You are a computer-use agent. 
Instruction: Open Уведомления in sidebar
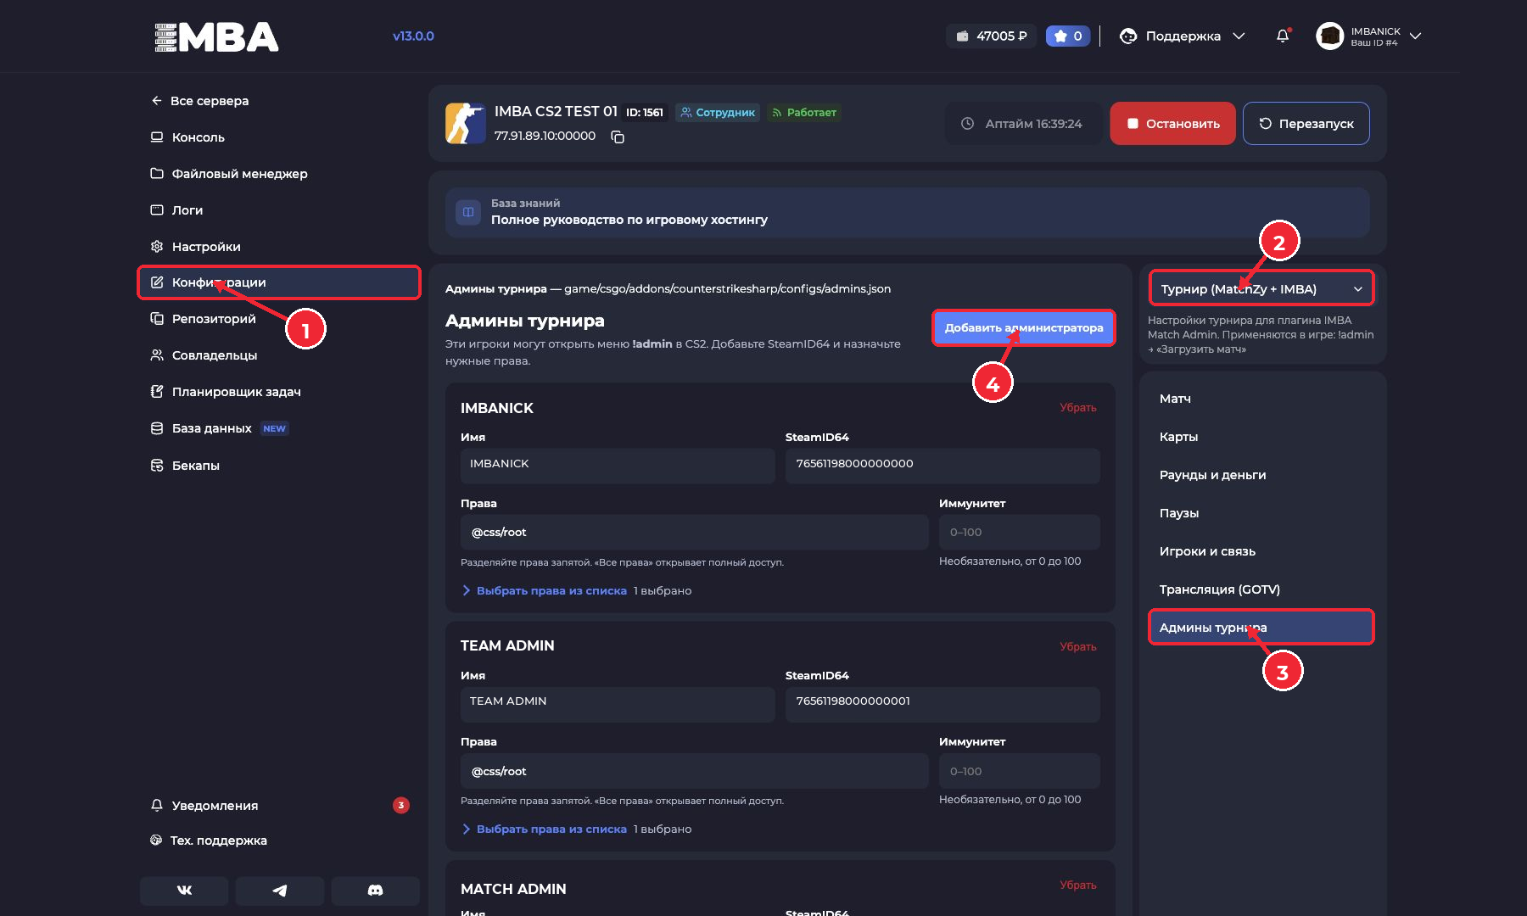280,806
